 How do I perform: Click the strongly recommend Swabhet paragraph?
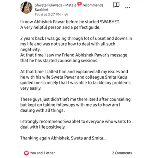click(x=76, y=124)
